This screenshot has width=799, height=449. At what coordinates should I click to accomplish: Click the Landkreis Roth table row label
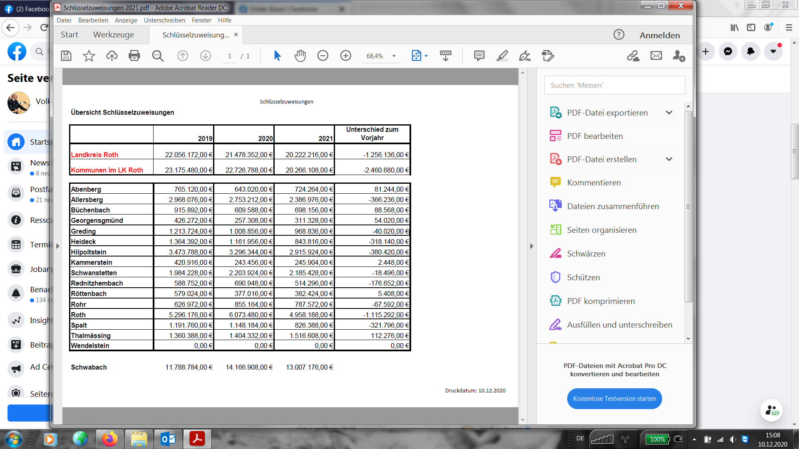[x=94, y=155]
